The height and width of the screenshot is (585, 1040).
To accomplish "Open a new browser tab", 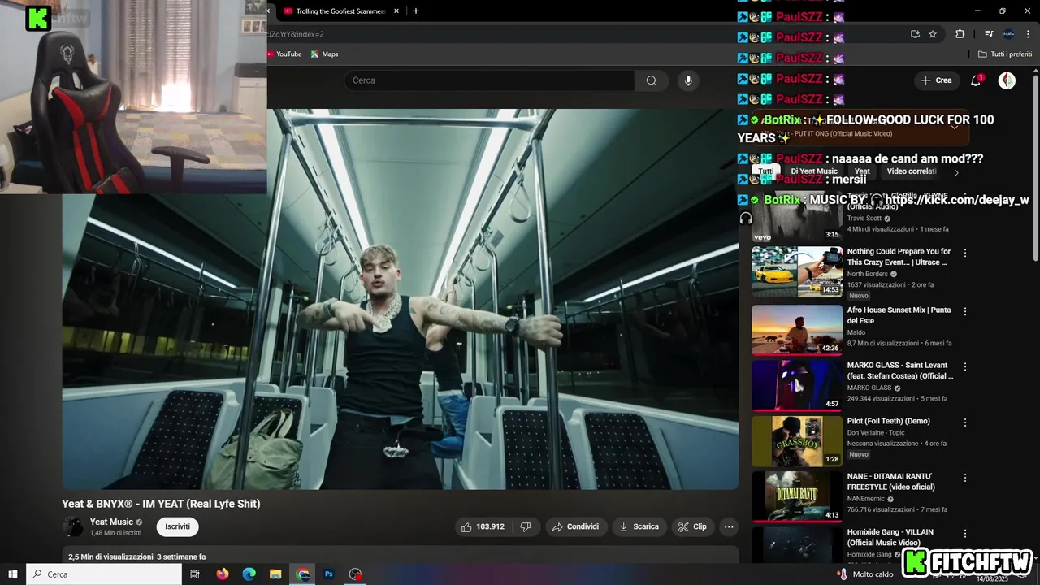I will (416, 11).
